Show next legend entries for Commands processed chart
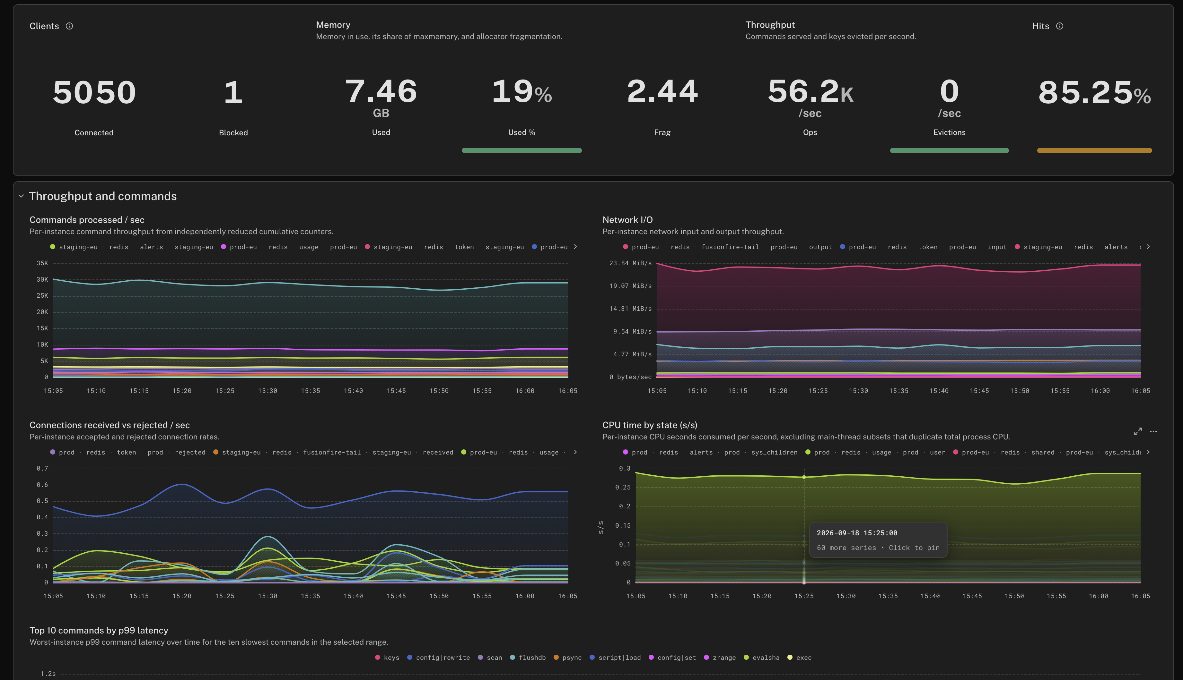Image resolution: width=1183 pixels, height=680 pixels. tap(575, 247)
